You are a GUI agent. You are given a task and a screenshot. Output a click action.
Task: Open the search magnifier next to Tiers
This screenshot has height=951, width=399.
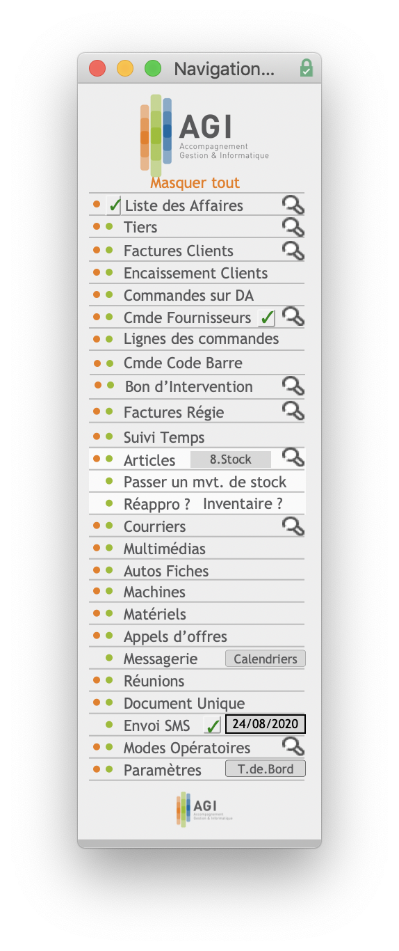pyautogui.click(x=293, y=227)
